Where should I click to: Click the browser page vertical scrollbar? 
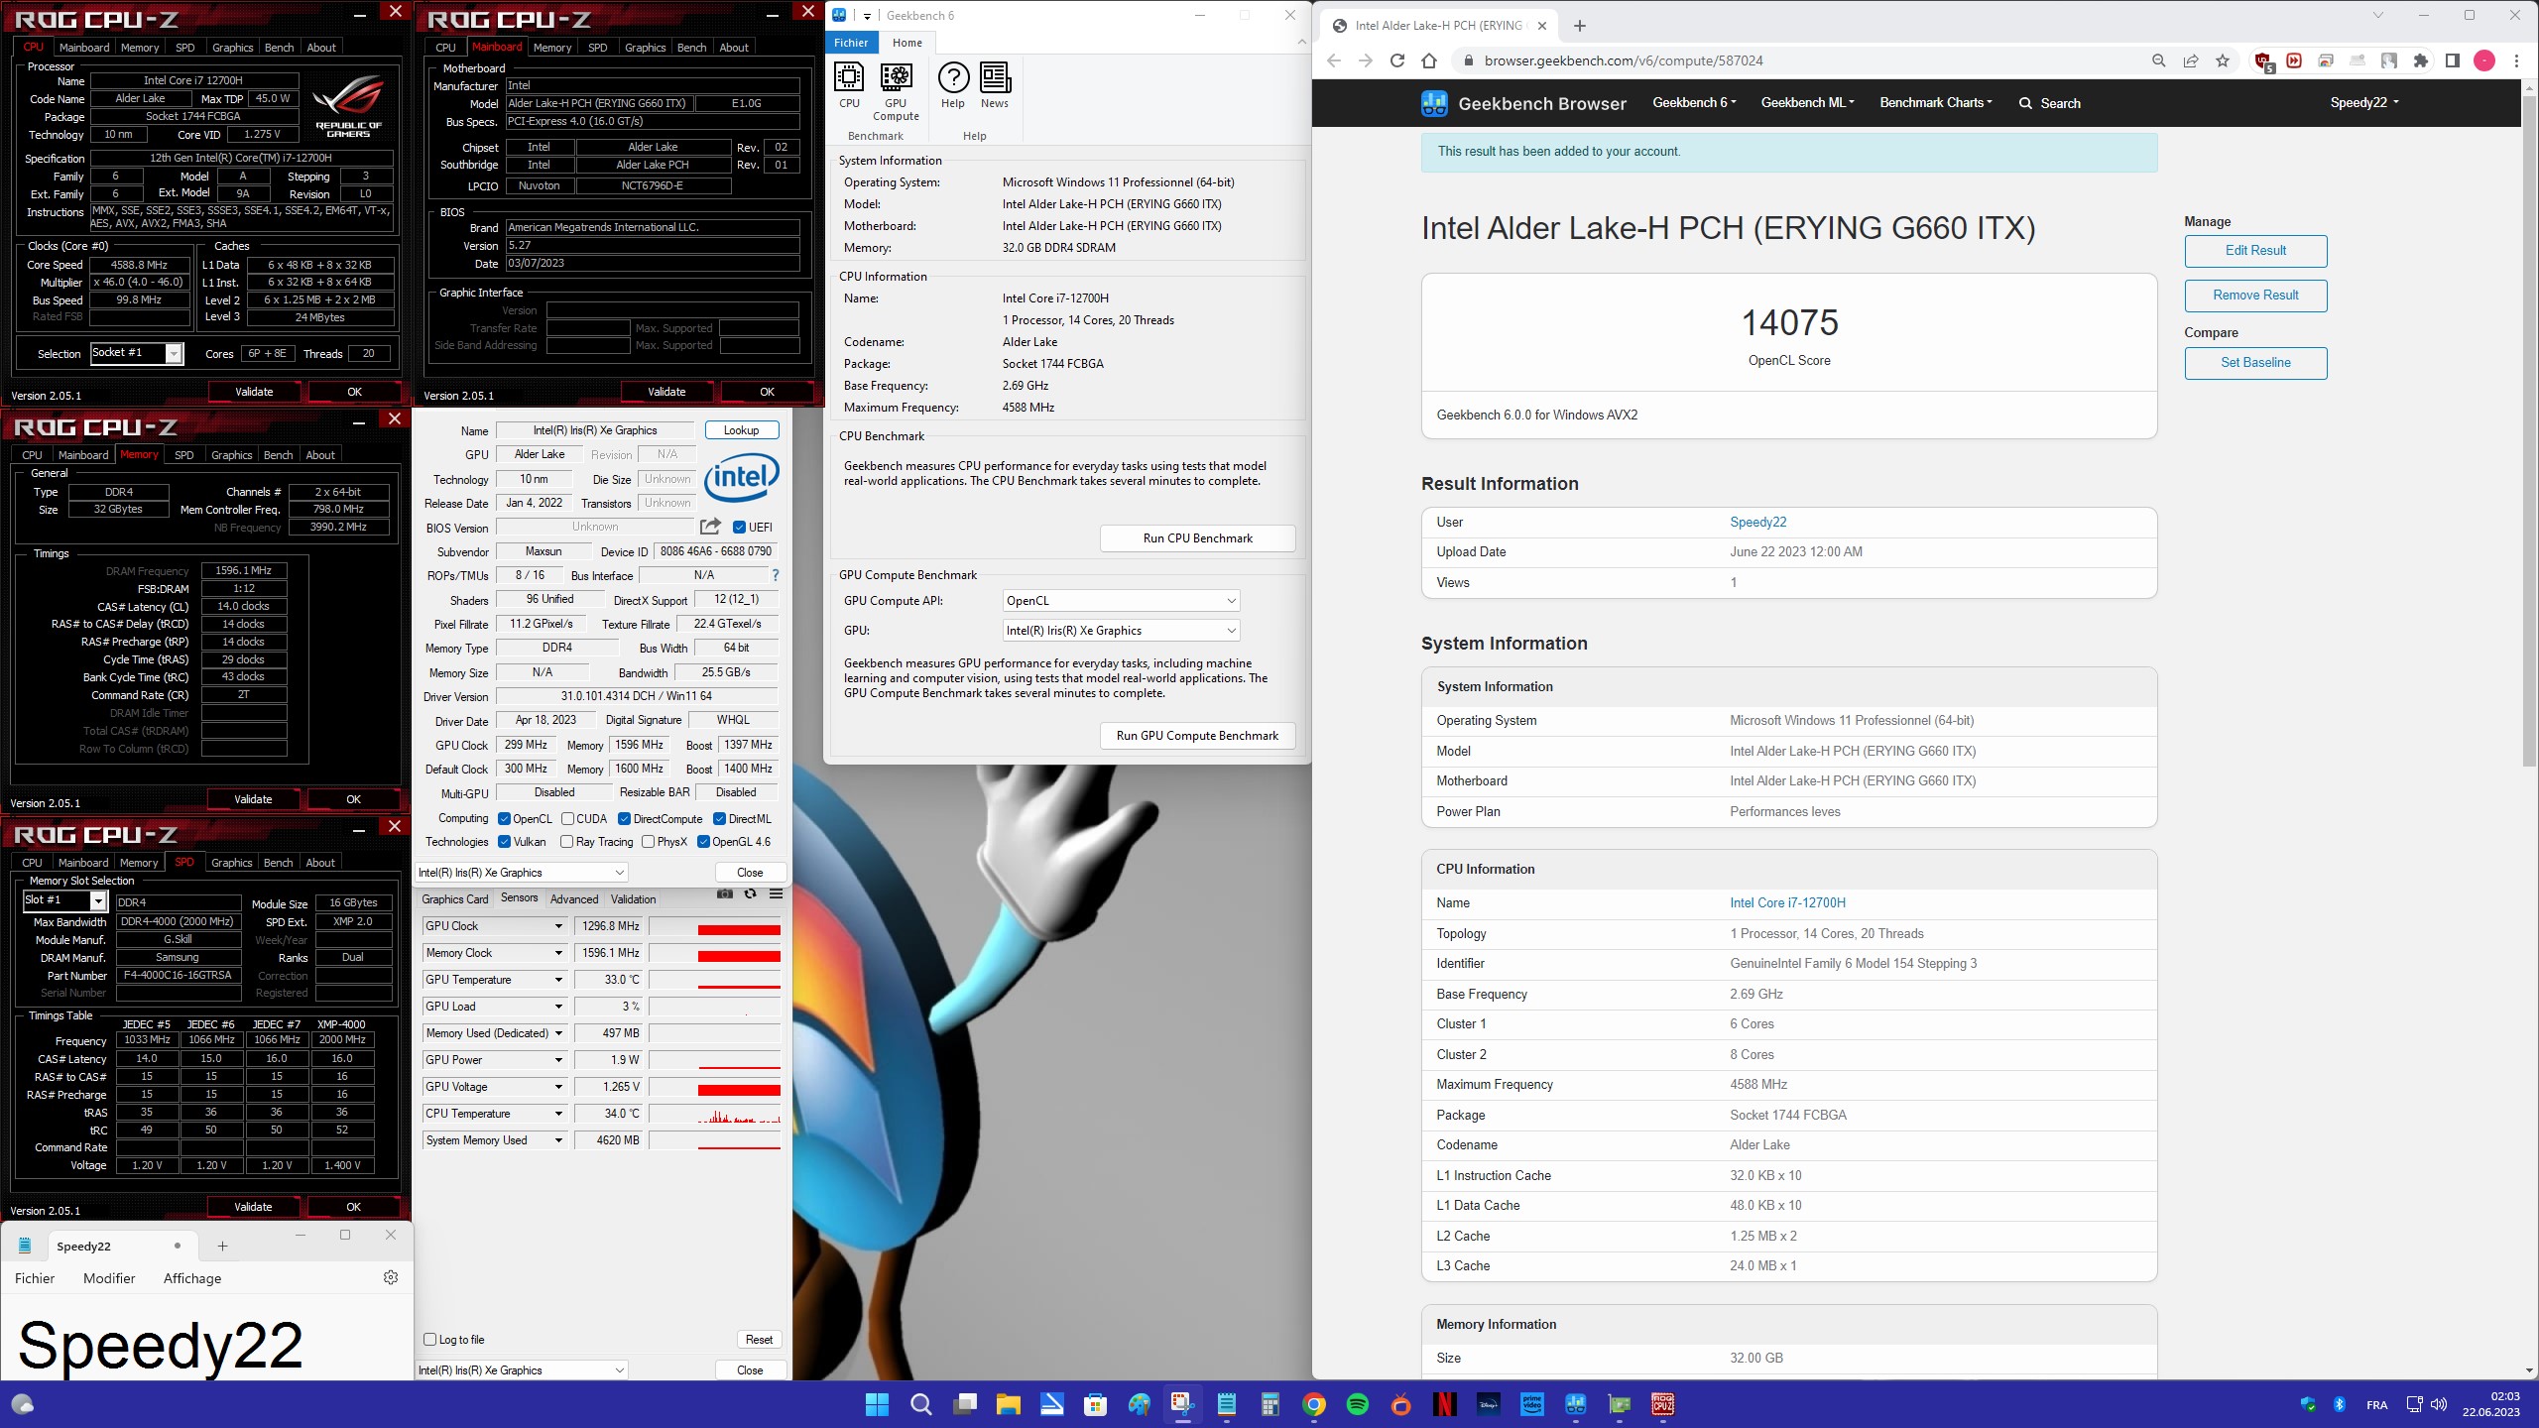coord(2529,430)
